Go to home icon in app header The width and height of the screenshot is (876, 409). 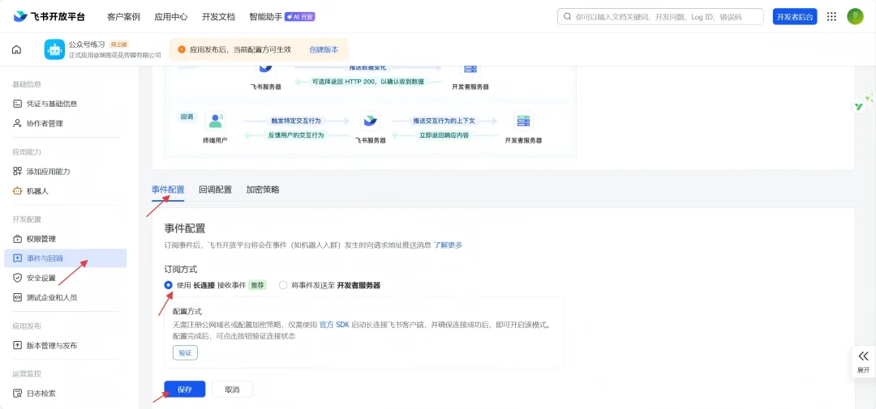[17, 49]
